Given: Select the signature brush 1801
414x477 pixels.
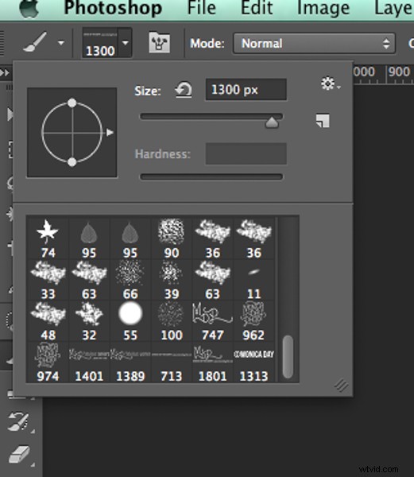Looking at the screenshot, I should tap(212, 362).
